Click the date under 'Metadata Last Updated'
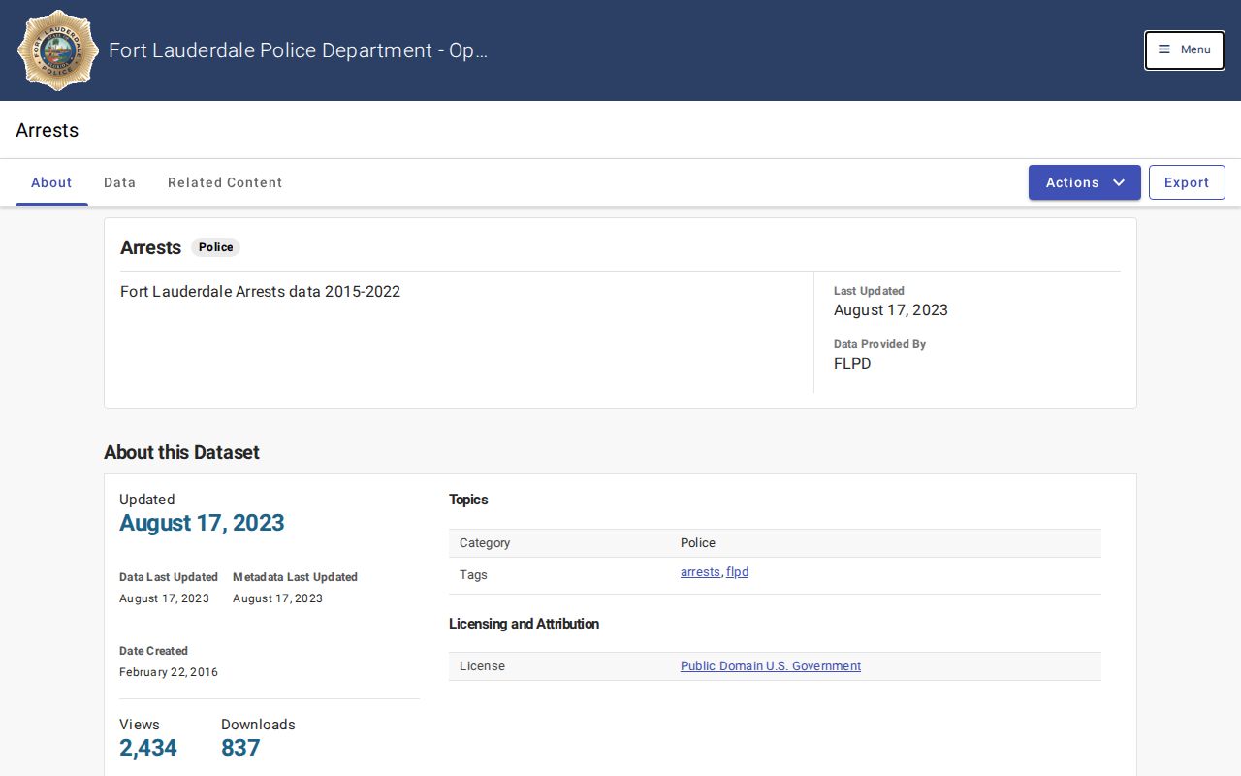 pyautogui.click(x=277, y=598)
